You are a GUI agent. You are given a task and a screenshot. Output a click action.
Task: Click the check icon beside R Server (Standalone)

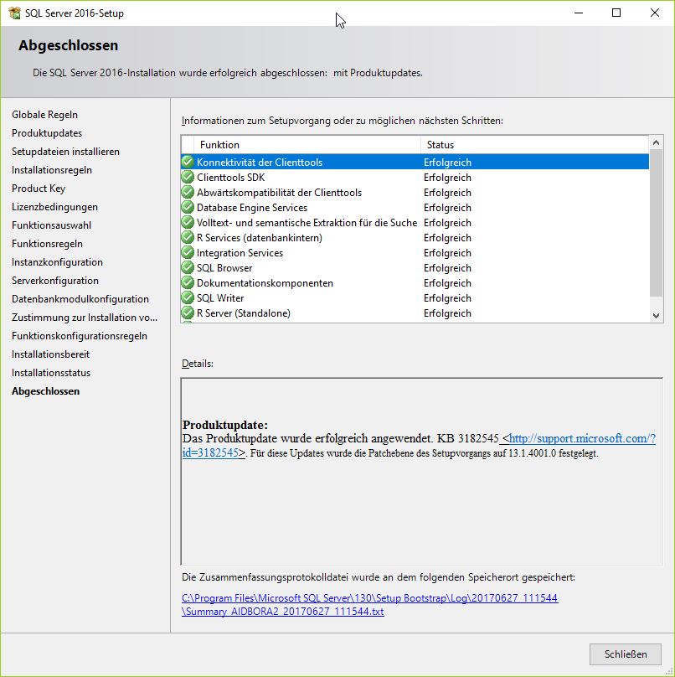(188, 313)
